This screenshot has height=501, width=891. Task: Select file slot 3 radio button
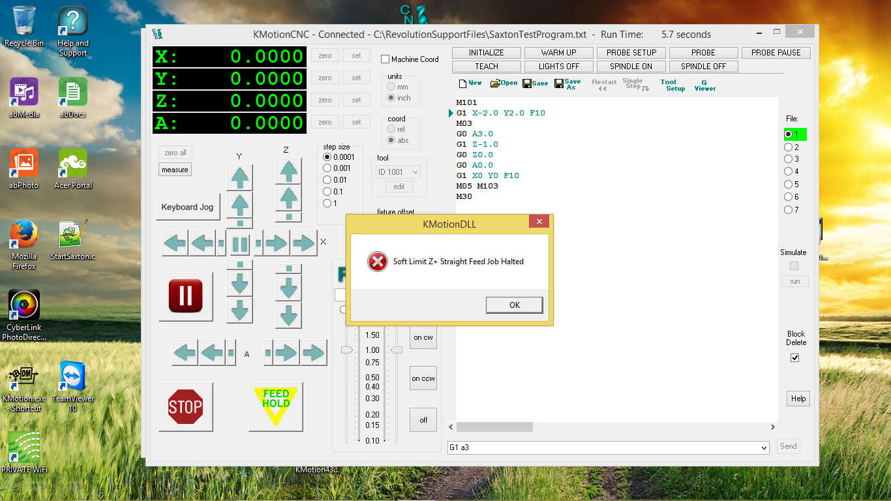coord(788,159)
